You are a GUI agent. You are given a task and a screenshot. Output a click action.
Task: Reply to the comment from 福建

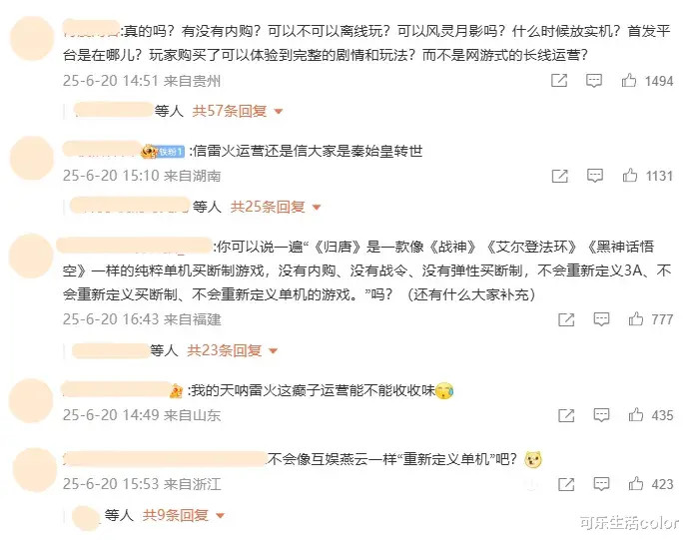(x=600, y=319)
